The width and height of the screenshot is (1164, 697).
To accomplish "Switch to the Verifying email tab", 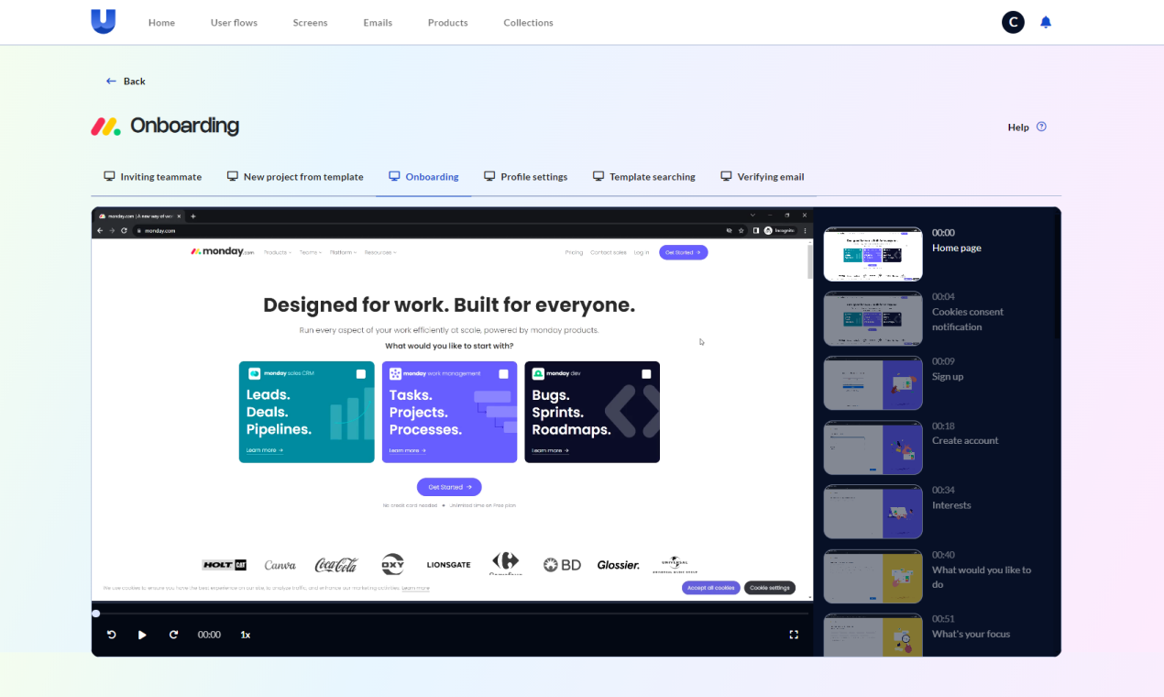I will 763,177.
